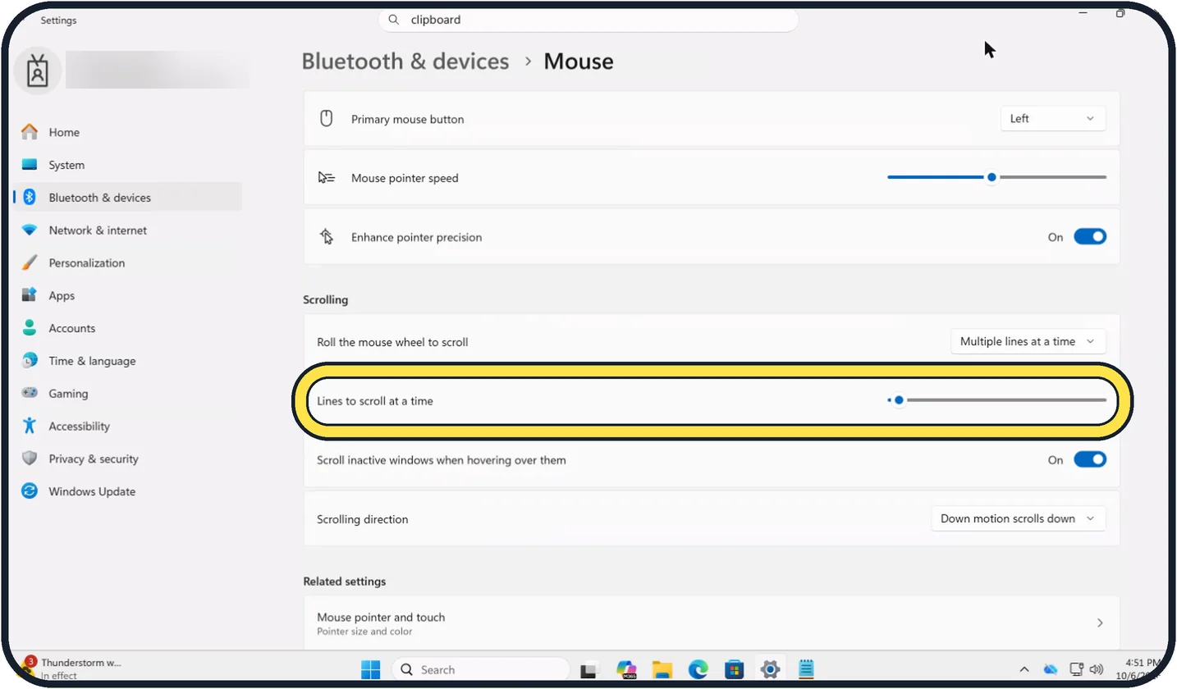This screenshot has height=689, width=1177.
Task: Open Microsoft 365 Copilot from the taskbar
Action: pyautogui.click(x=627, y=669)
